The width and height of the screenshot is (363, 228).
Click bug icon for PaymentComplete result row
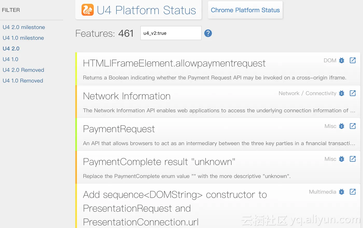click(342, 159)
